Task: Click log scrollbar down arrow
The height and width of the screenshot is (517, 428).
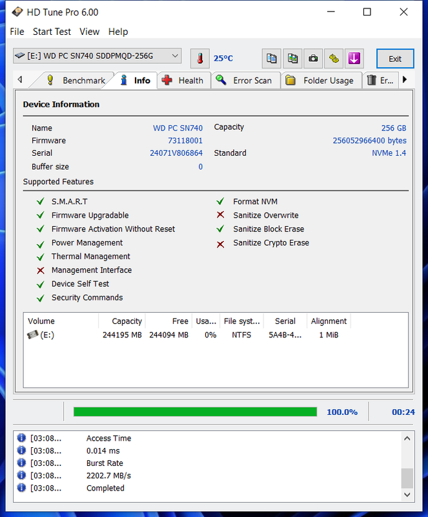Action: coord(407,494)
